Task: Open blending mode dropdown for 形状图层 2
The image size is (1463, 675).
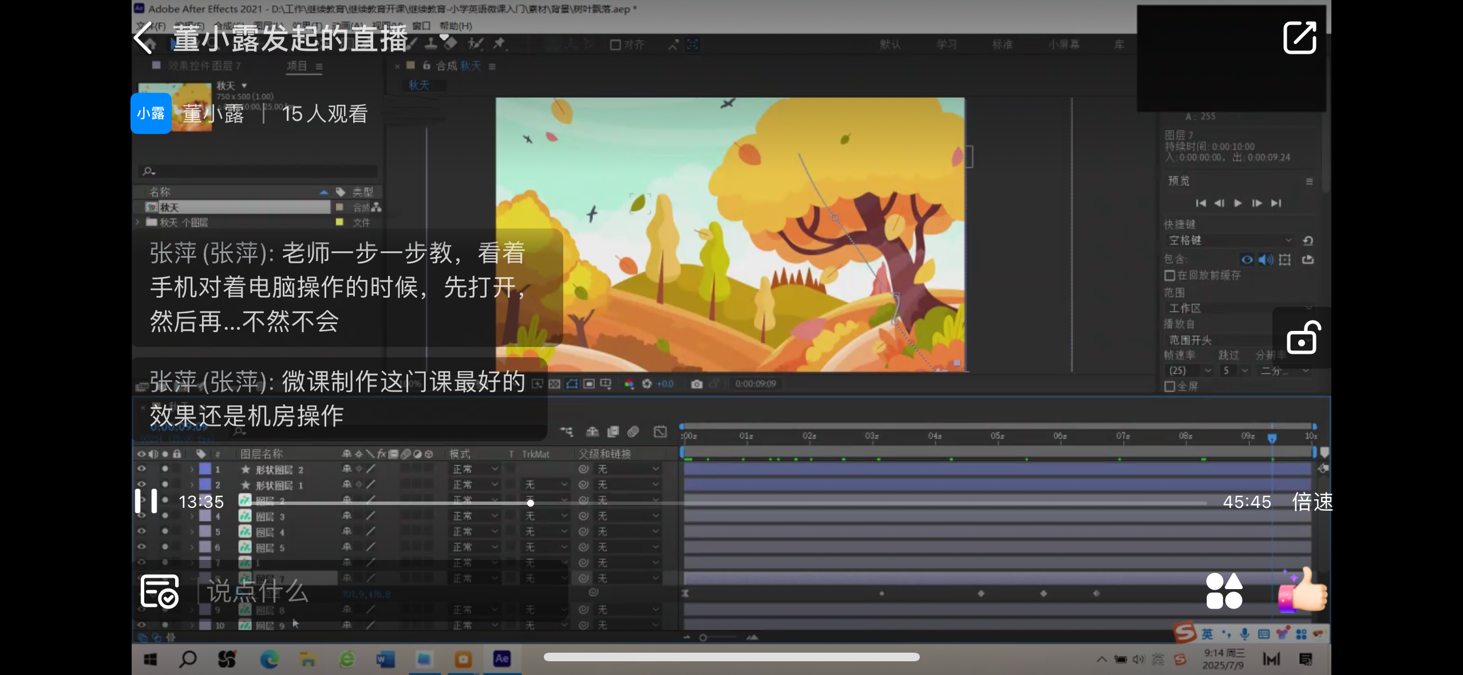Action: pyautogui.click(x=475, y=469)
